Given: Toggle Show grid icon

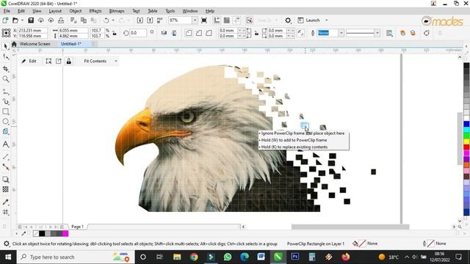Looking at the screenshot, I should tap(227, 21).
